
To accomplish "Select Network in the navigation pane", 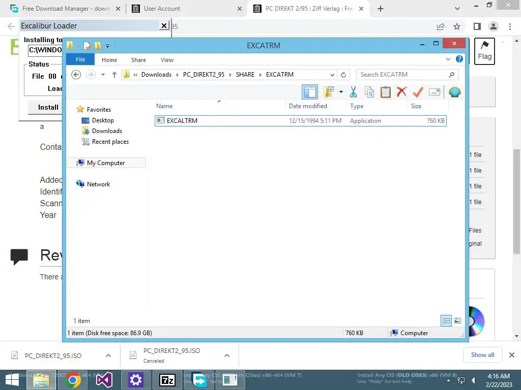I will pyautogui.click(x=98, y=184).
